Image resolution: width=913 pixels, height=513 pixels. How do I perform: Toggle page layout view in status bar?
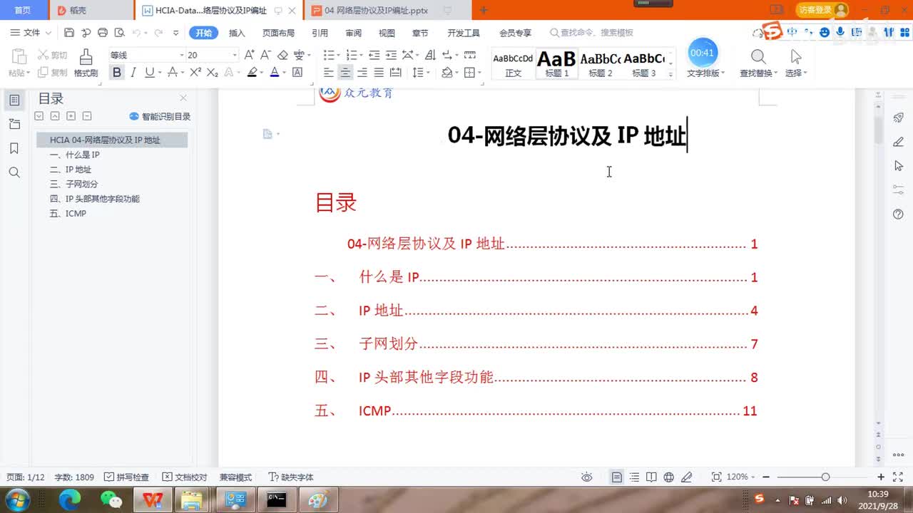coord(616,477)
